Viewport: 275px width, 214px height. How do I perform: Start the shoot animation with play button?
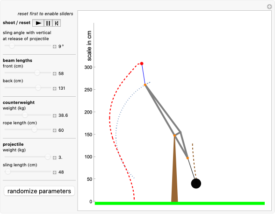tap(38, 23)
